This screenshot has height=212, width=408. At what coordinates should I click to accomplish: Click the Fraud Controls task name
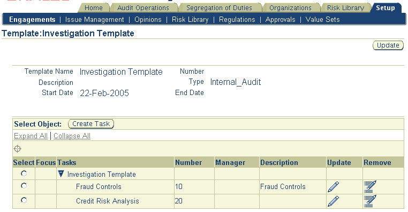[99, 187]
